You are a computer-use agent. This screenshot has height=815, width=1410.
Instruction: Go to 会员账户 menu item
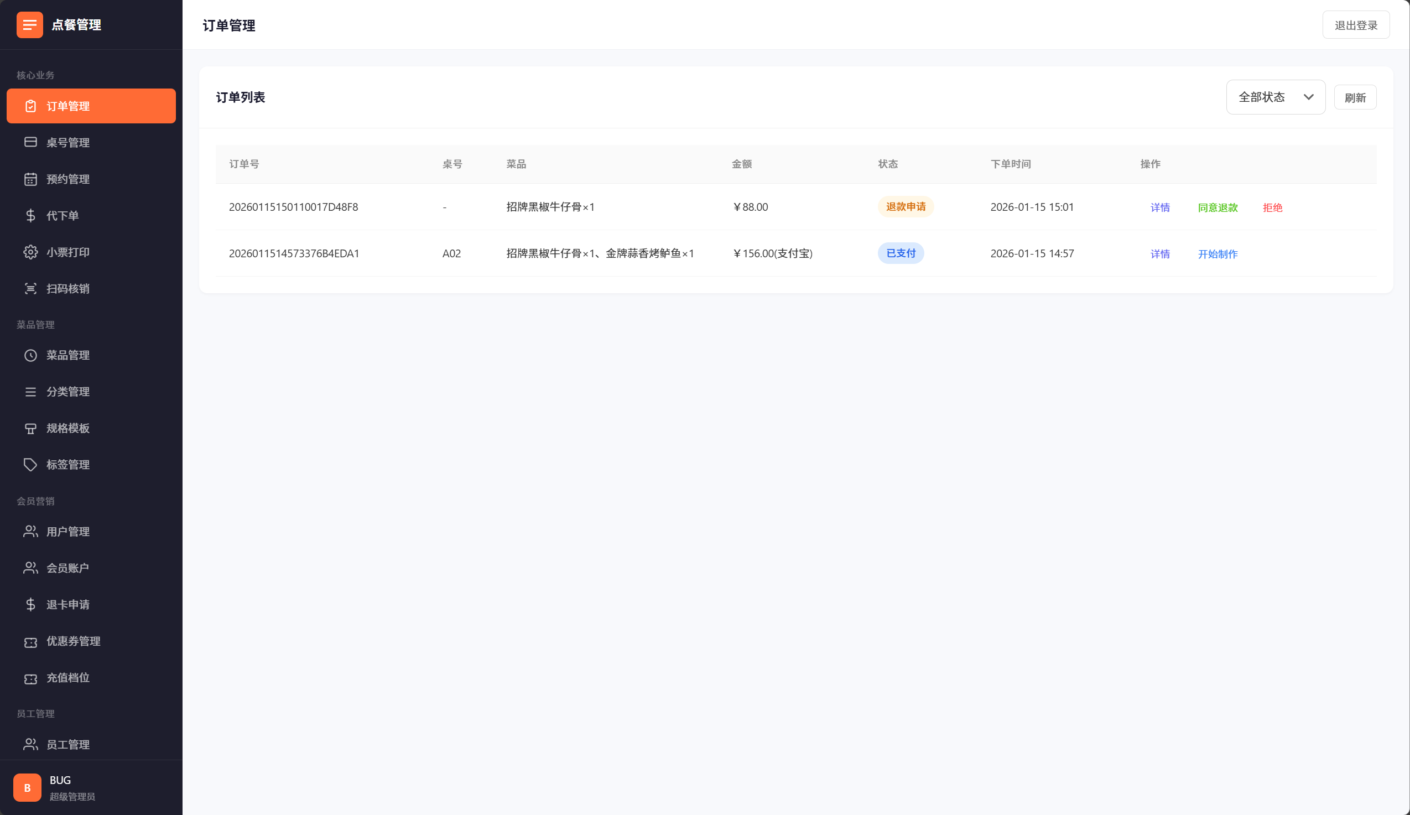(67, 568)
